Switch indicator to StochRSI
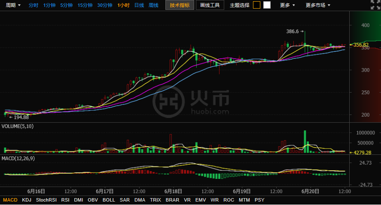The image size is (381, 205). click(46, 200)
